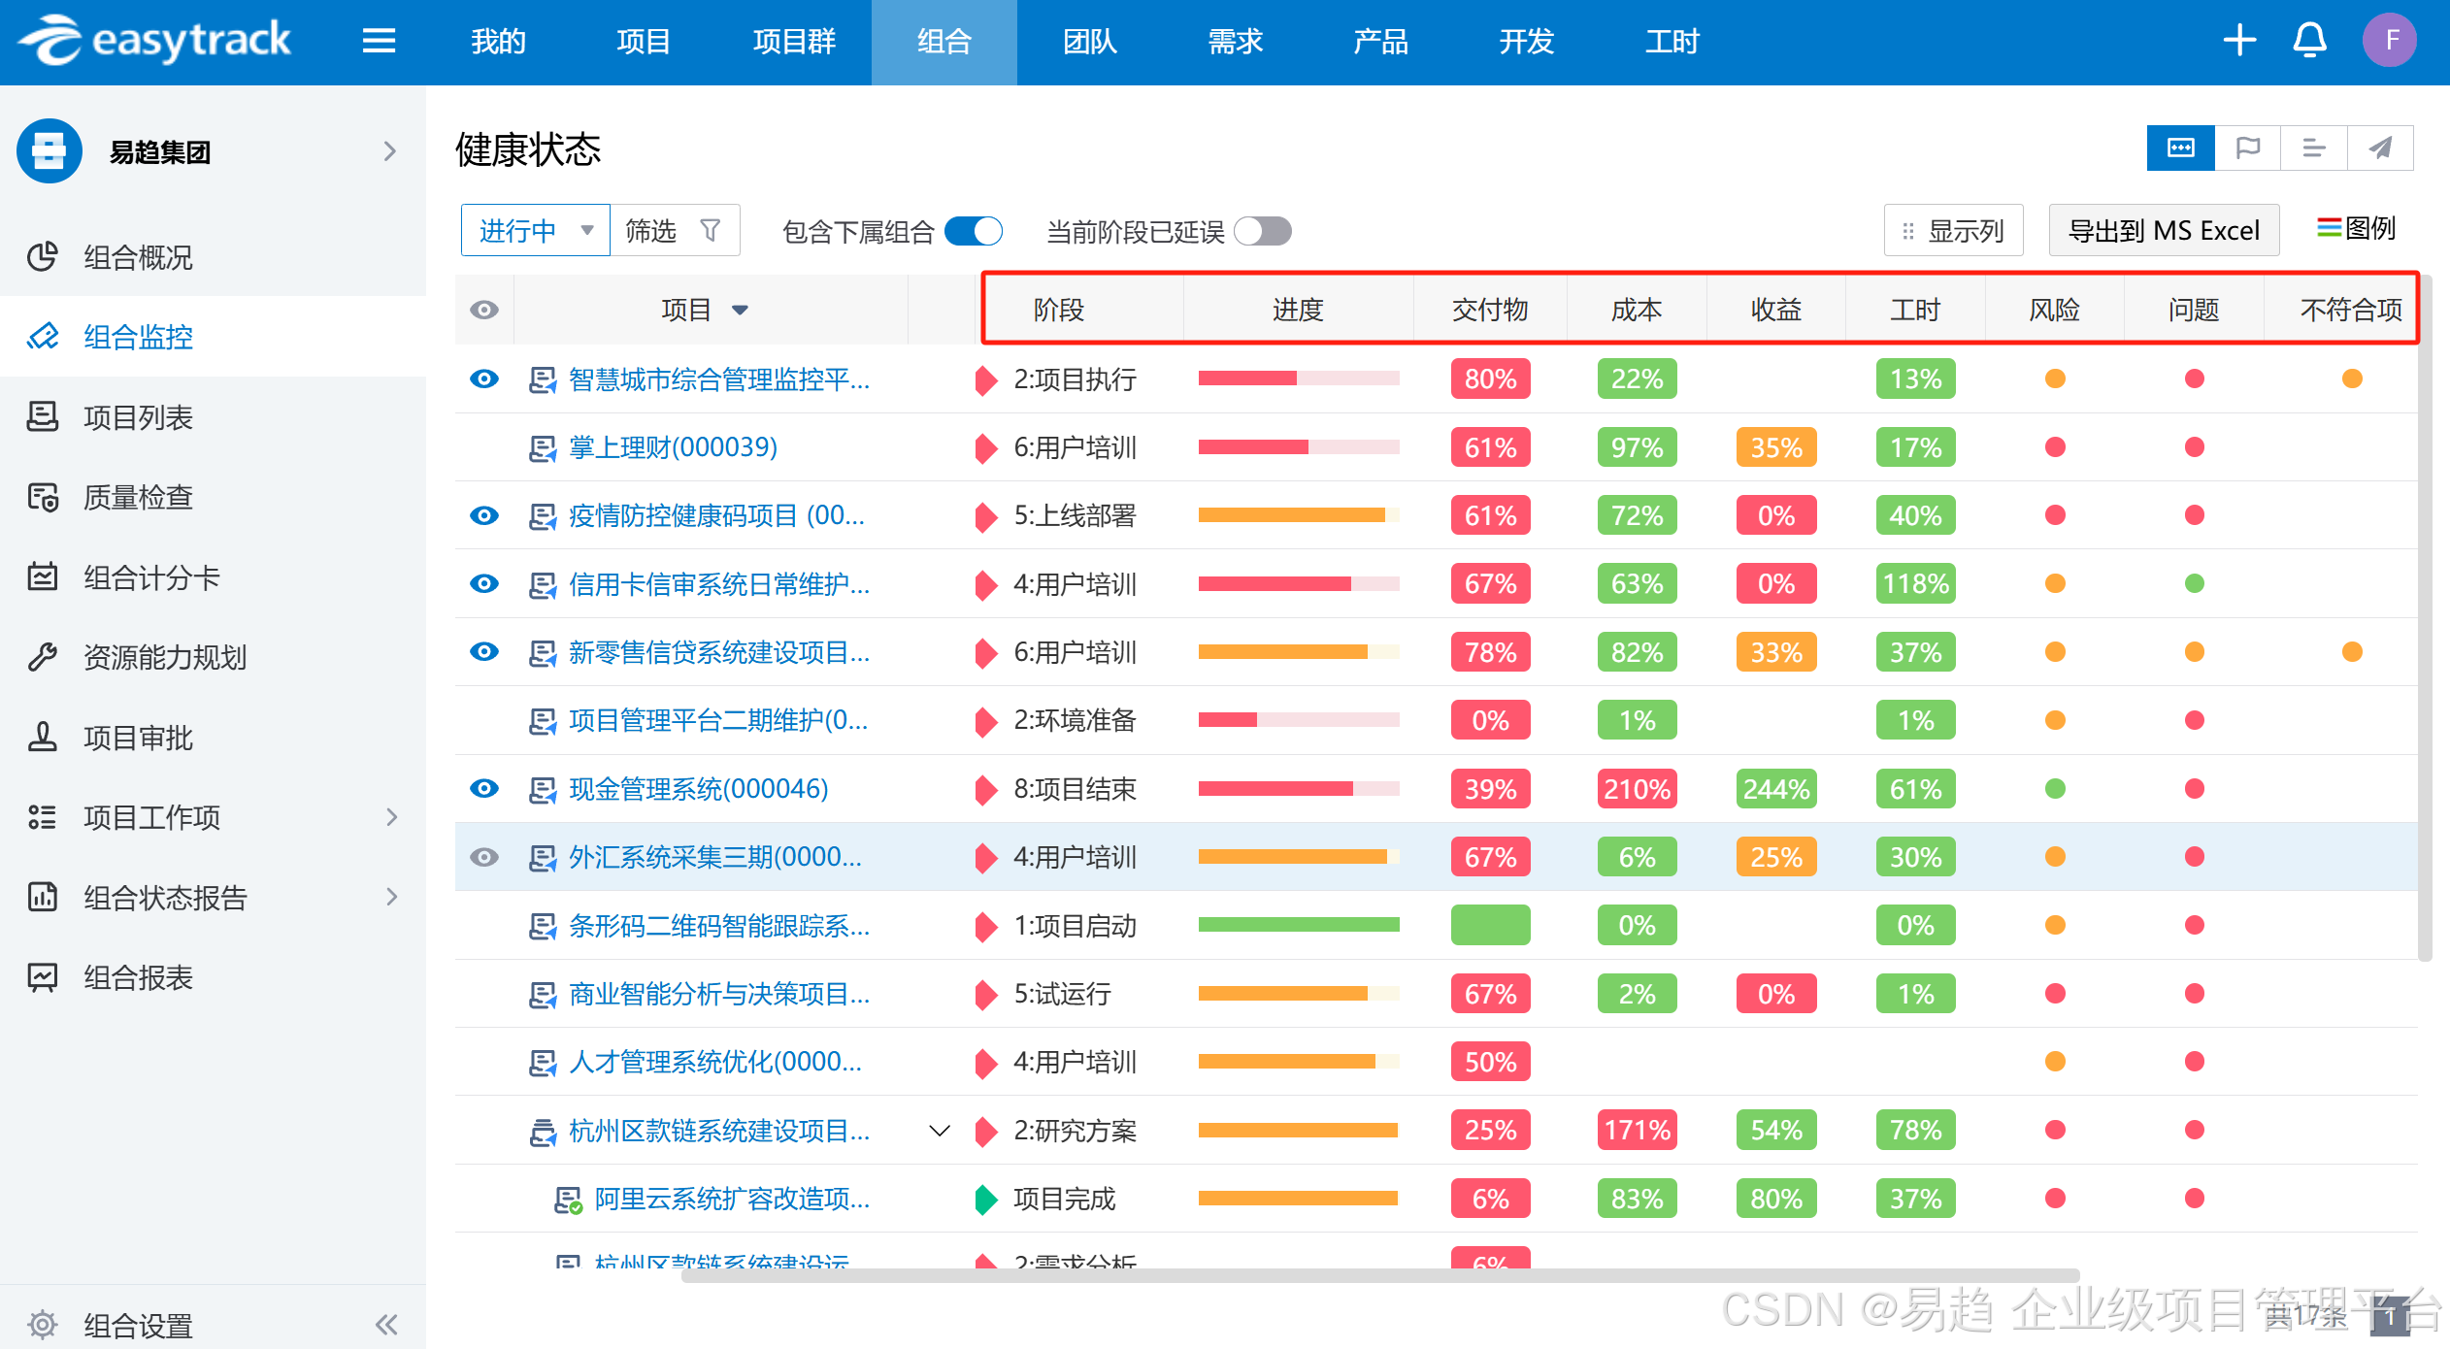Open the 掌上理财(000039) project link
This screenshot has height=1349, width=2450.
[673, 447]
